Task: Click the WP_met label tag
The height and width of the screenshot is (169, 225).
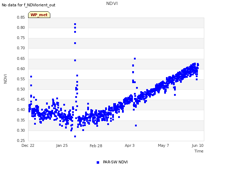Action: 39,15
